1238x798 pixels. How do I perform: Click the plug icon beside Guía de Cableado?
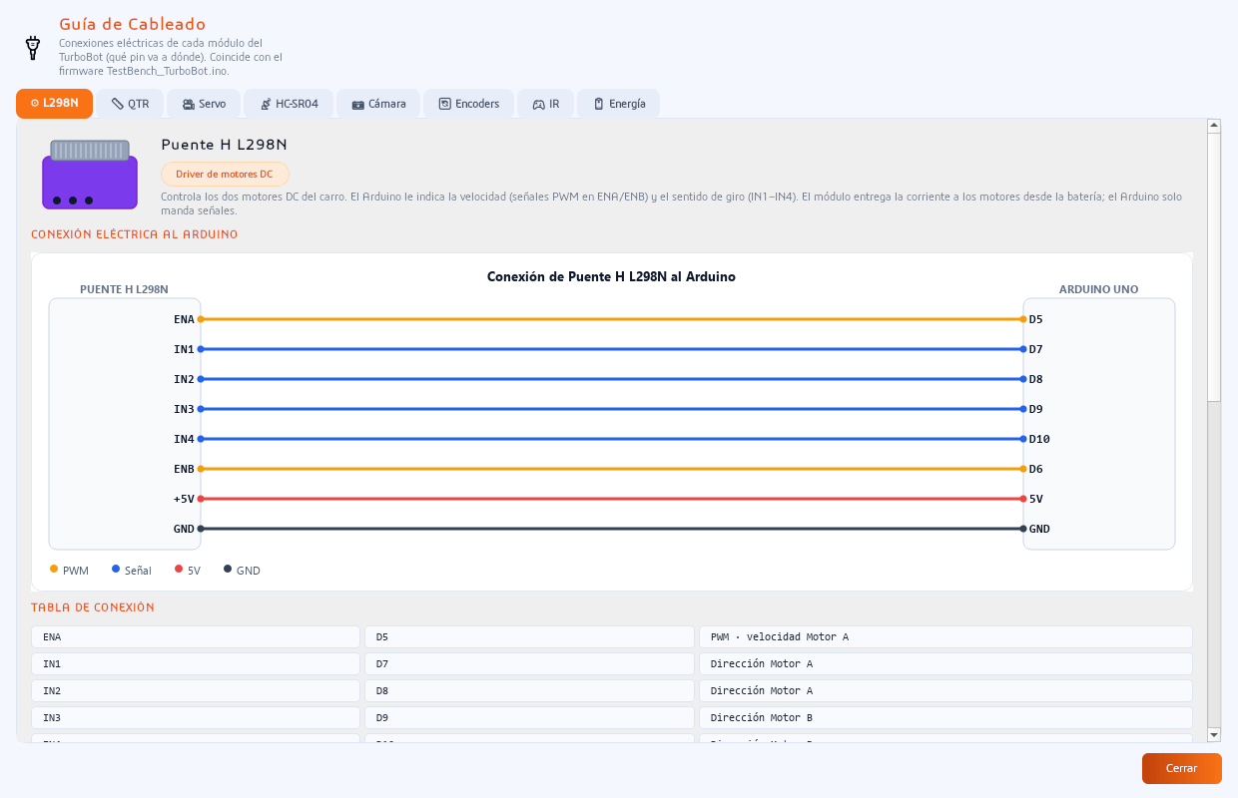(x=32, y=48)
